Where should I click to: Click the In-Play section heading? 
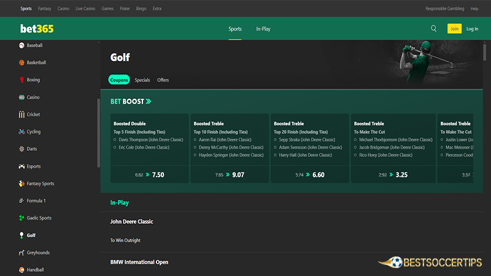coord(119,203)
